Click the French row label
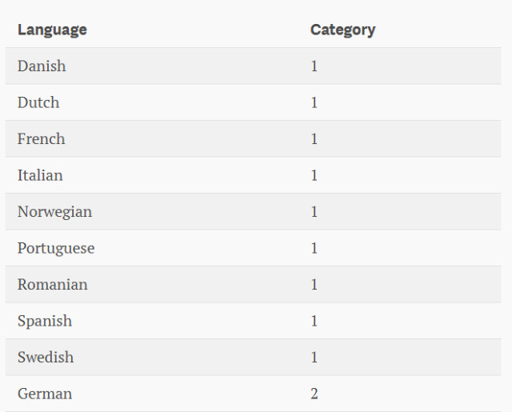The width and height of the screenshot is (512, 412). 41,139
